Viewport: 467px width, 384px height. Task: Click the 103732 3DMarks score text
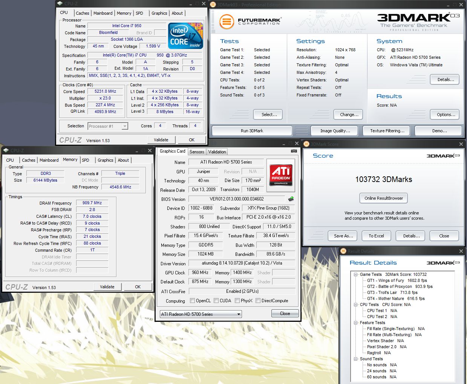coord(383,179)
